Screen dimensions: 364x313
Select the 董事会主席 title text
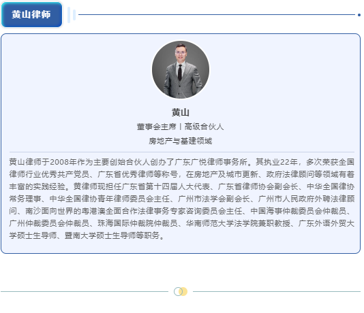coord(156,127)
